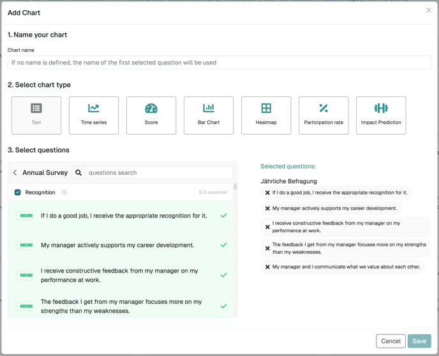Deselect 'My manager actively supports' question row
This screenshot has width=439, height=356.
121,245
